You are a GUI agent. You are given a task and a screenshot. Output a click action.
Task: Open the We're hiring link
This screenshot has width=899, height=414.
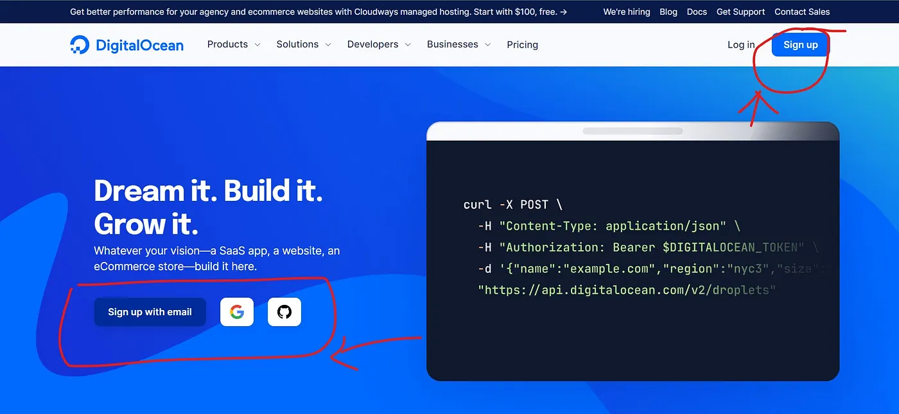[627, 12]
